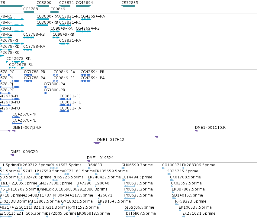The width and height of the screenshot is (257, 218).
Task: Select EST RE73161.5prime
Action: coord(67,174)
